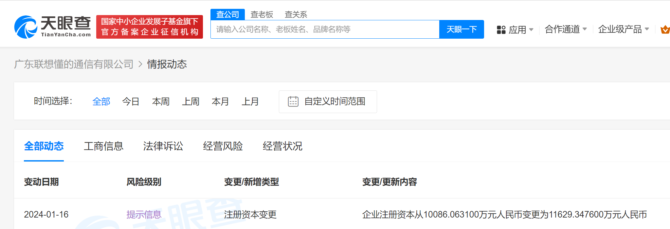Click the 注册资本变更 type cell
The height and width of the screenshot is (229, 670).
point(250,215)
